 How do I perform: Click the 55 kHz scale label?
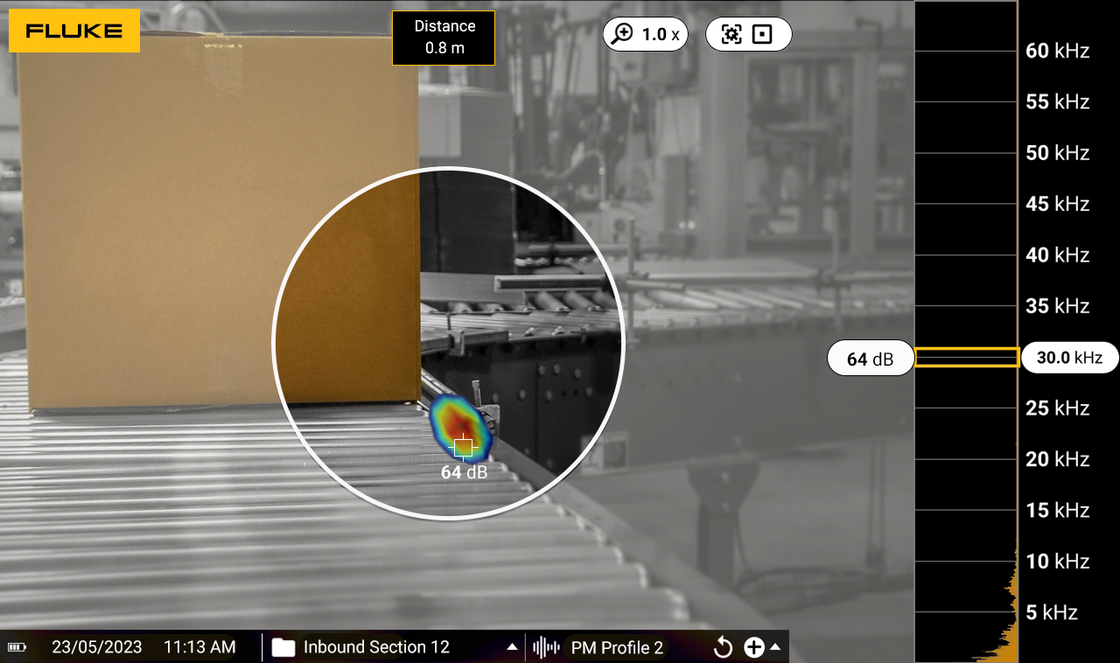(x=1057, y=101)
